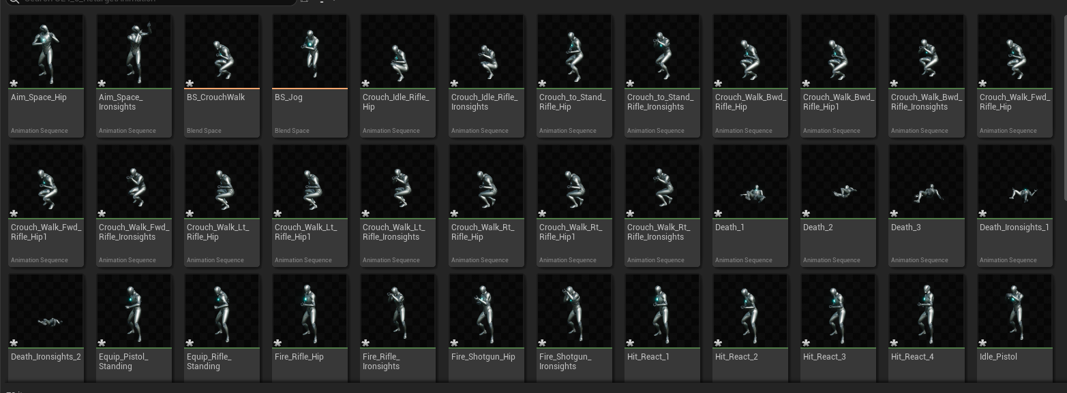Select the Death_3 animation thumbnail
This screenshot has height=393, width=1067.
pos(926,182)
